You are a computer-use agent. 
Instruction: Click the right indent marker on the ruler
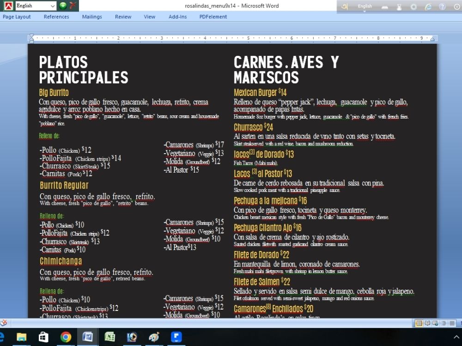[x=432, y=39]
